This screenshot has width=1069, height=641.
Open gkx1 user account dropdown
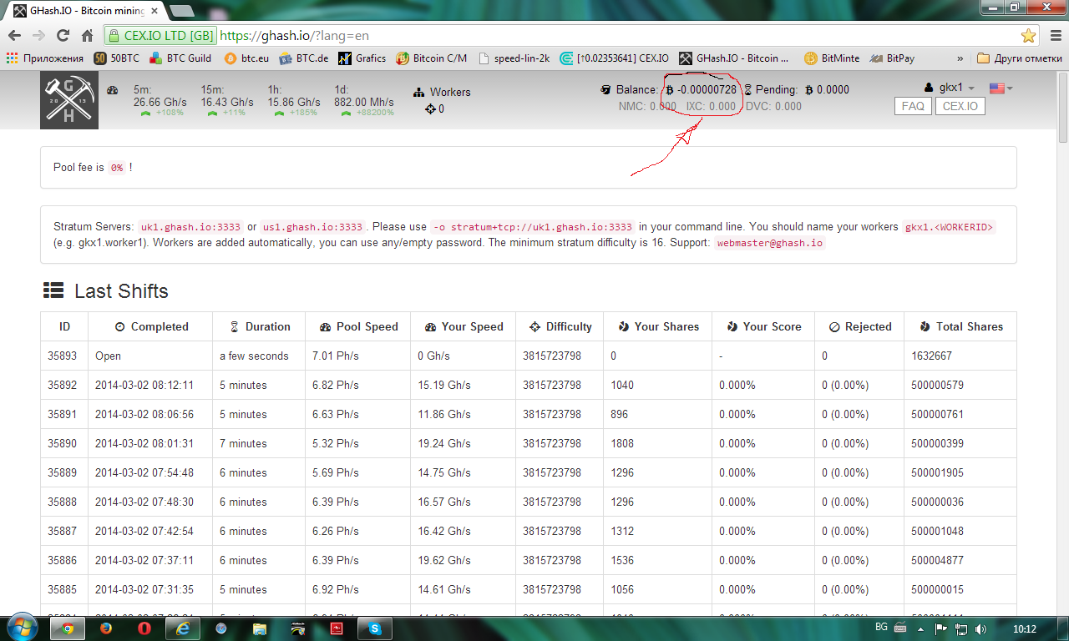[x=950, y=88]
